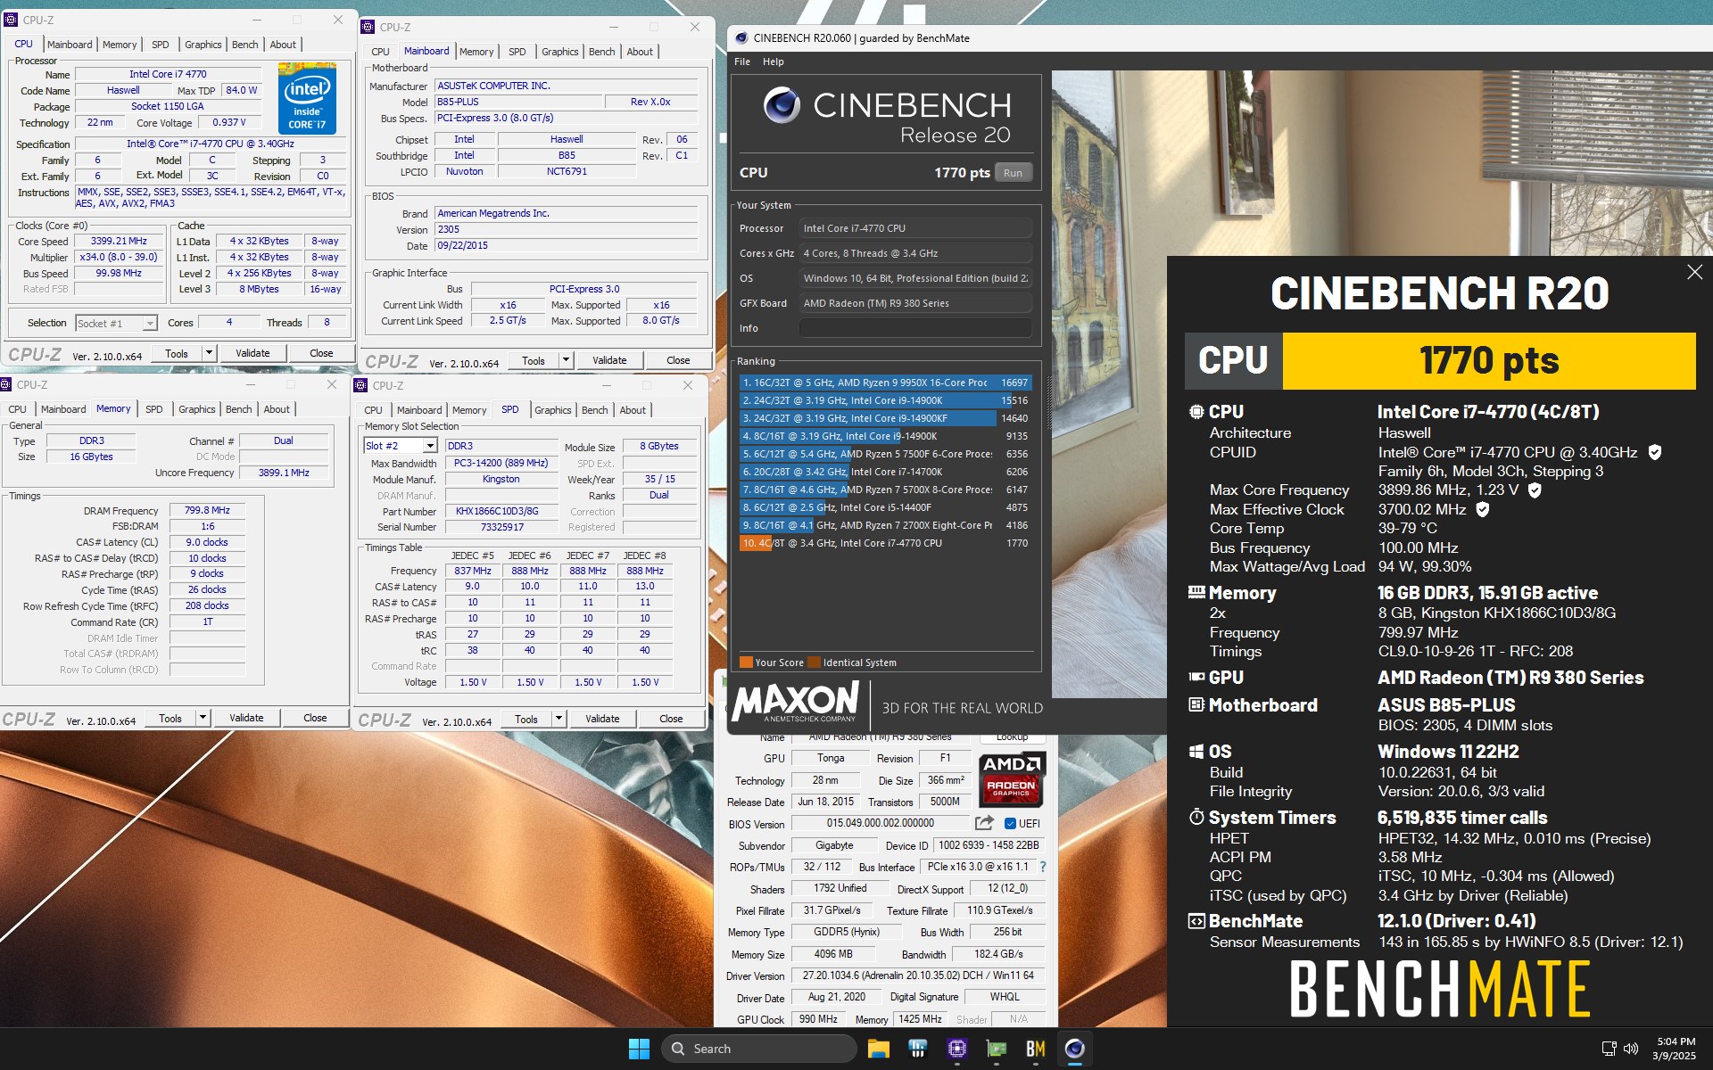Click Validate in CPU-Z SPD window
This screenshot has height=1070, width=1713.
coord(602,719)
